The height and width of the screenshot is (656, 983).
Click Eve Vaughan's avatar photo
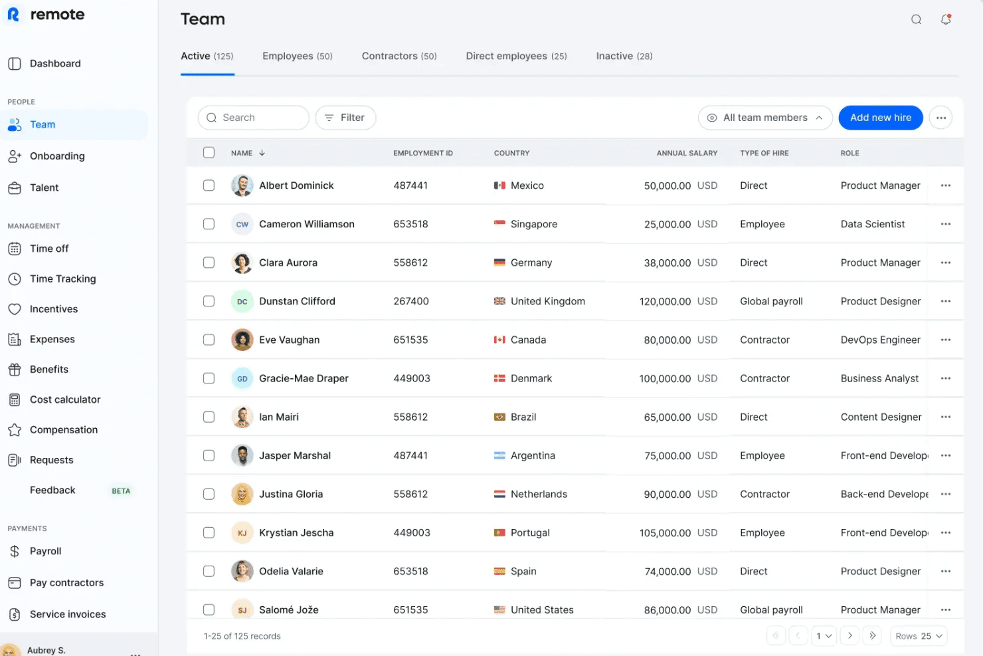(242, 340)
